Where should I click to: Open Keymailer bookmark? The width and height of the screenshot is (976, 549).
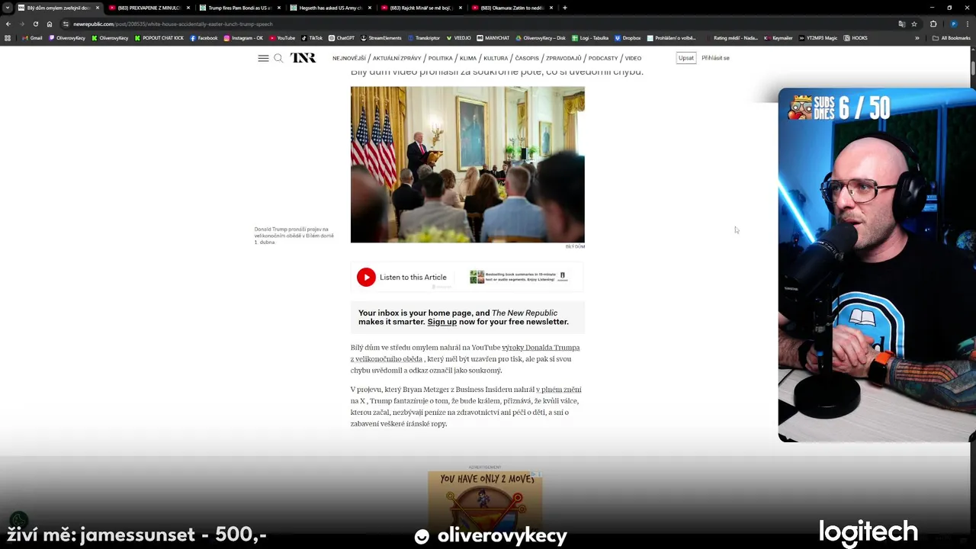(779, 37)
